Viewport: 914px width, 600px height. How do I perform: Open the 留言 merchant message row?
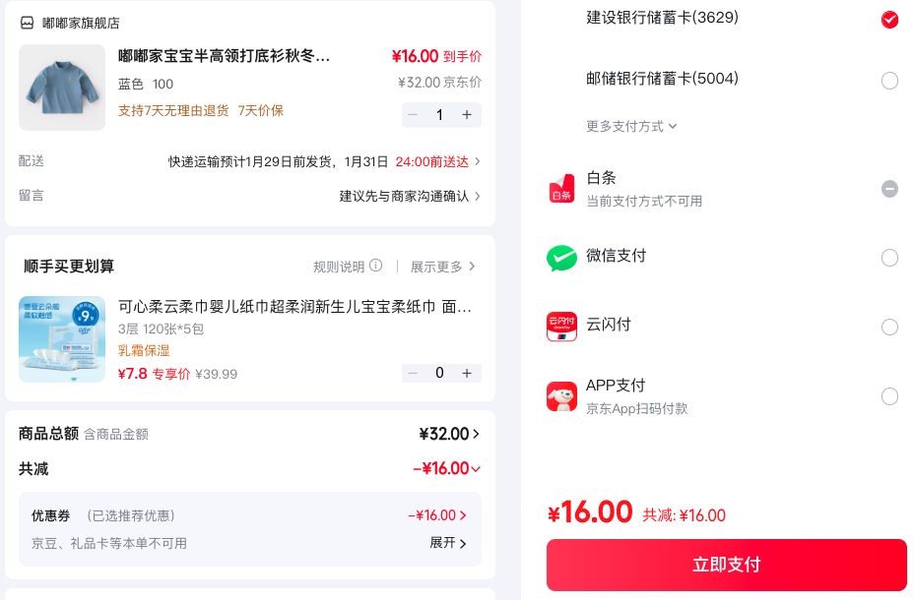[x=249, y=196]
